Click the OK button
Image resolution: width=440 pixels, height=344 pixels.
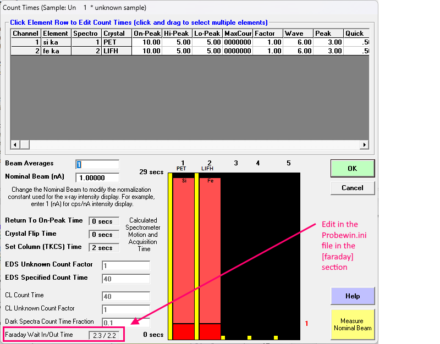pyautogui.click(x=352, y=169)
